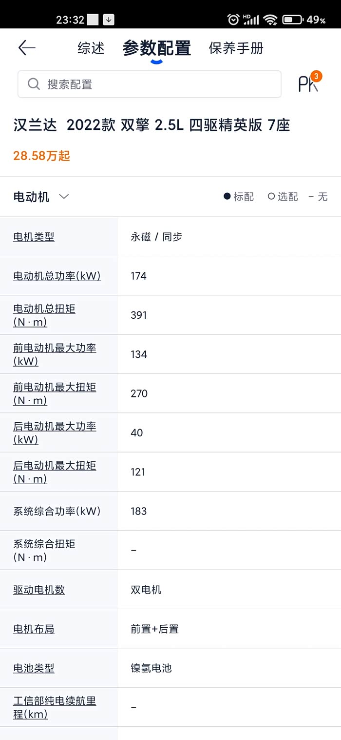
Task: Tap the HD signal strength icon
Action: tap(251, 20)
